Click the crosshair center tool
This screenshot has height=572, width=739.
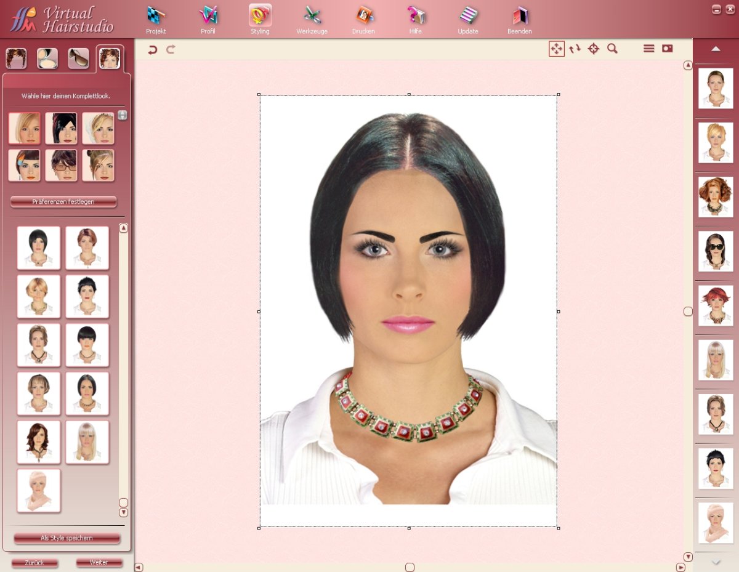coord(594,49)
